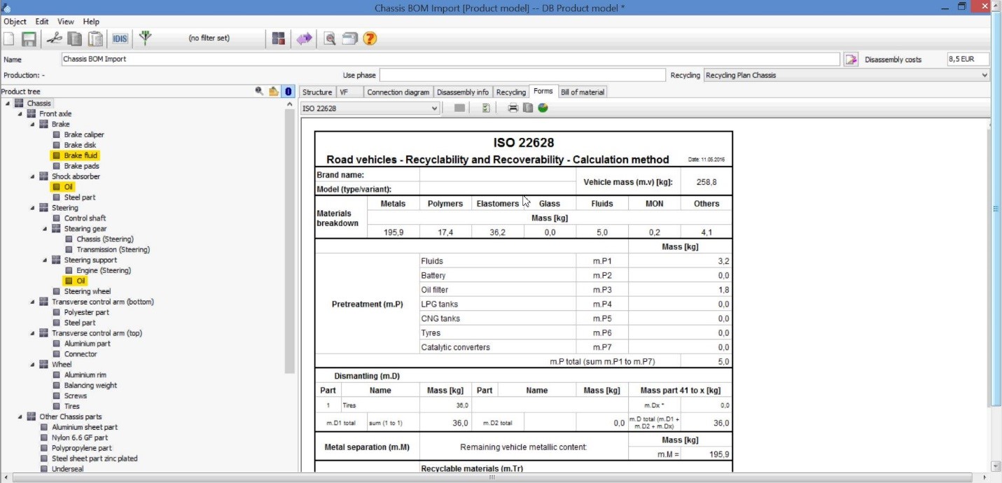Click the product tree search magnifier

click(x=259, y=92)
